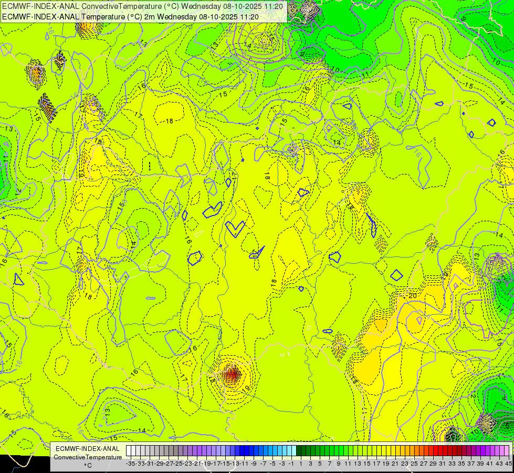
Task: Click the red hot-spot on the map
Action: (x=232, y=374)
